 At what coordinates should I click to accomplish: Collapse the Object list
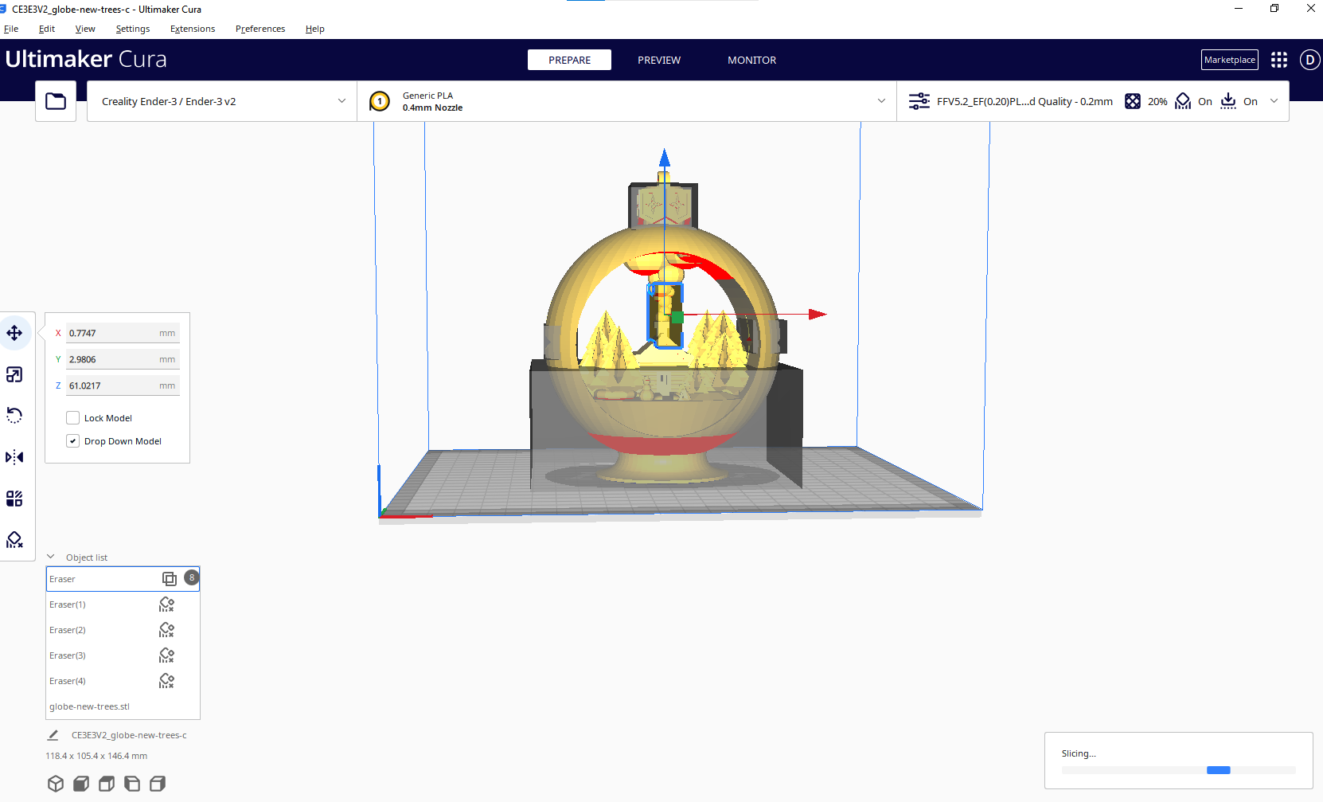coord(51,557)
